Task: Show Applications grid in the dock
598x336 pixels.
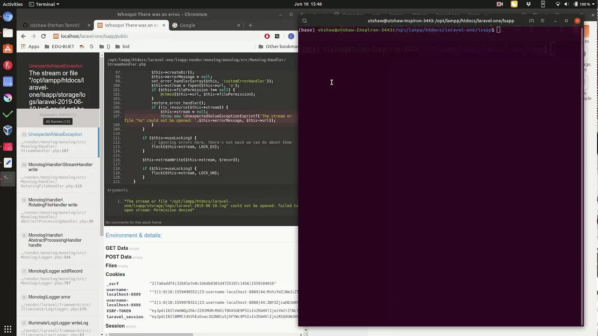Action: click(7, 329)
